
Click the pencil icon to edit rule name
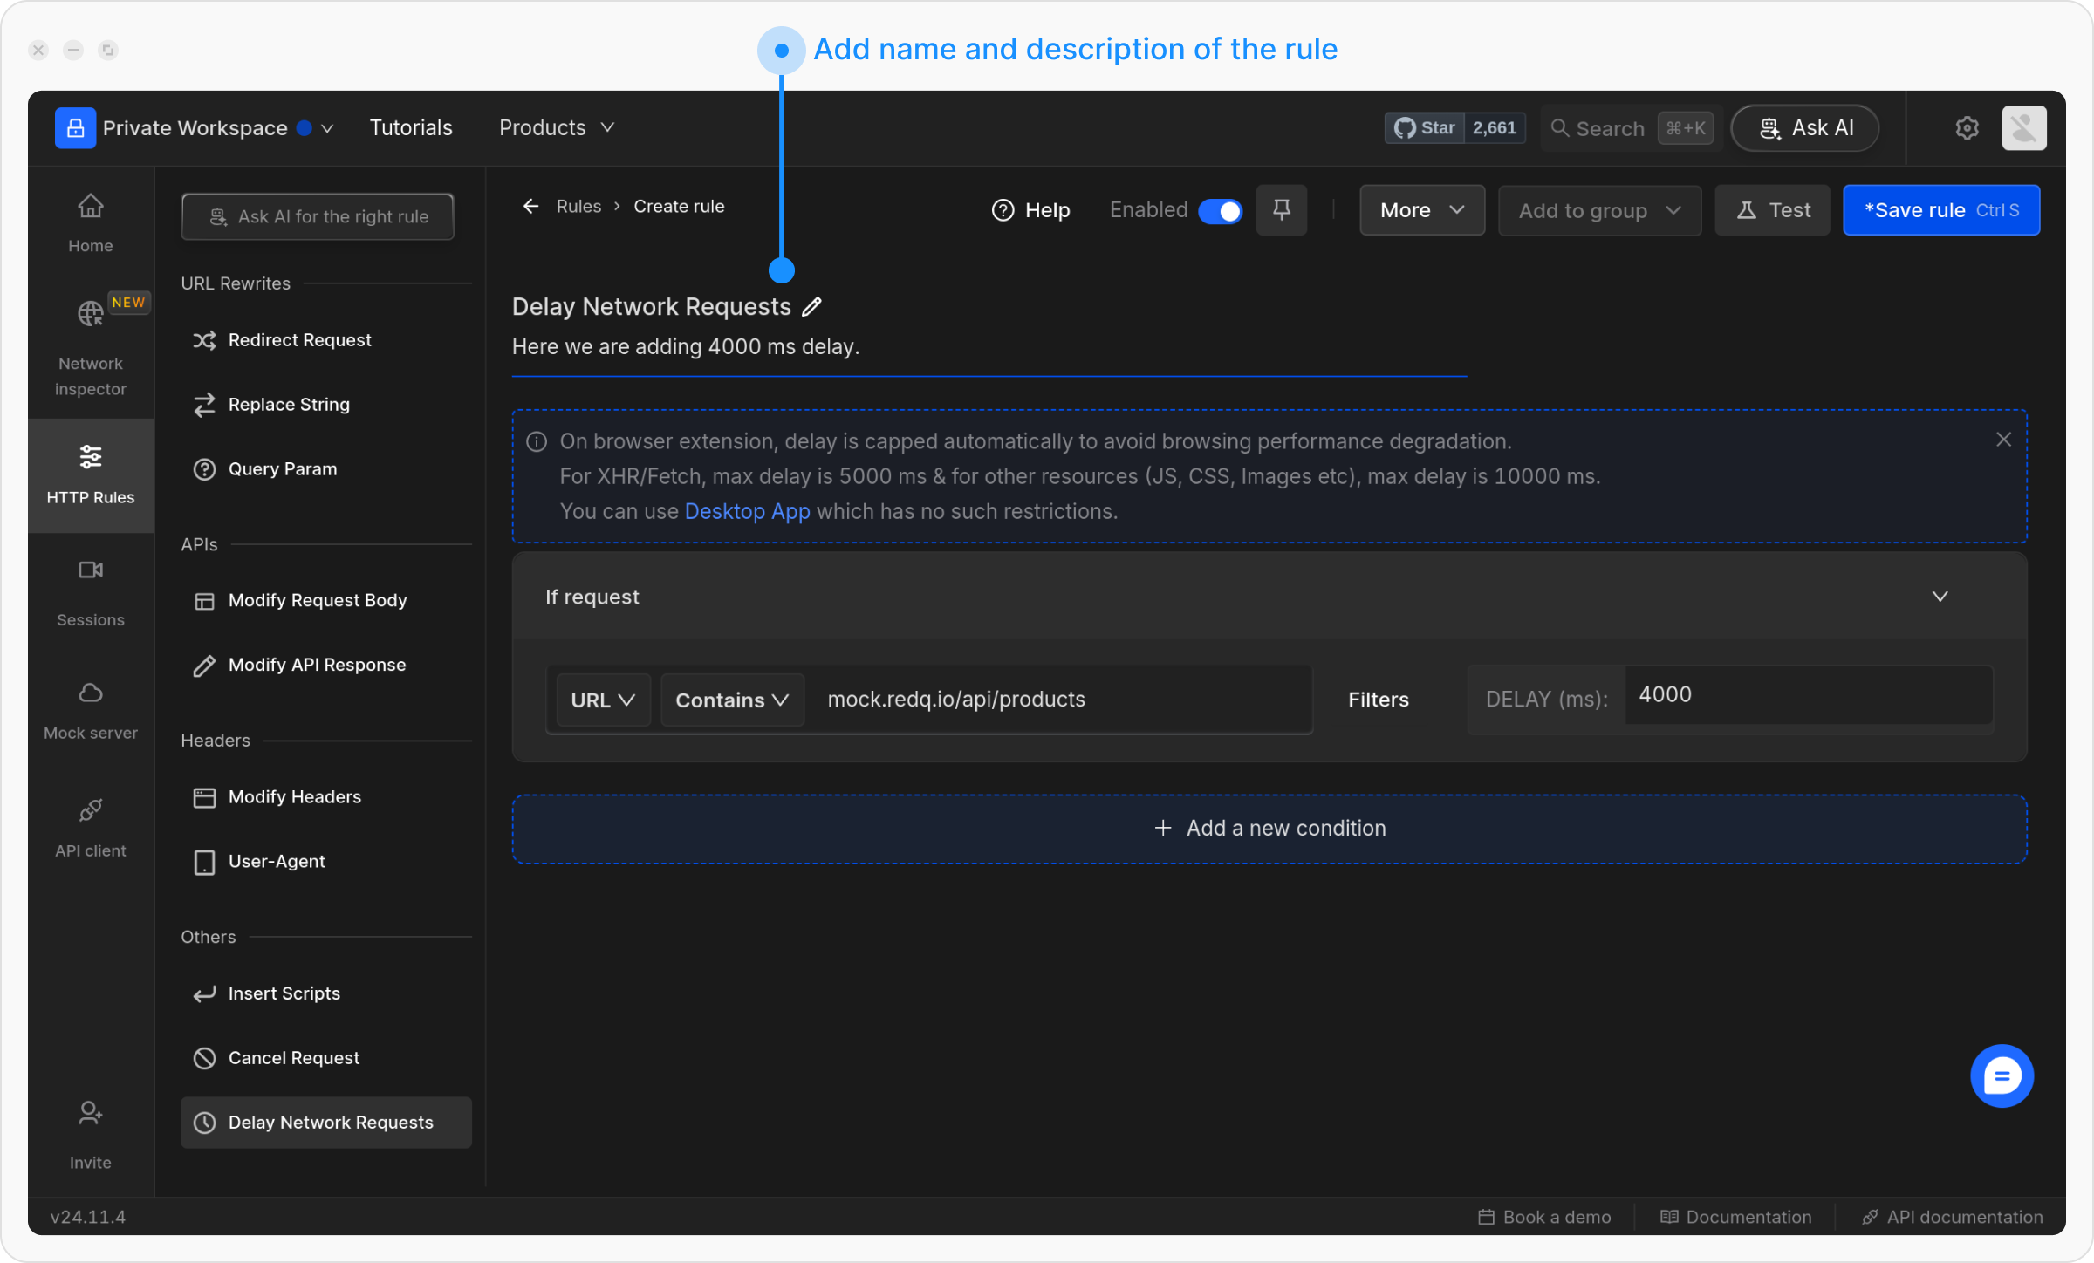pos(811,307)
